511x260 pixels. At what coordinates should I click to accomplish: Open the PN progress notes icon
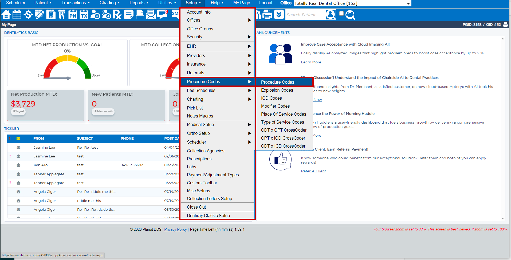pos(73,15)
